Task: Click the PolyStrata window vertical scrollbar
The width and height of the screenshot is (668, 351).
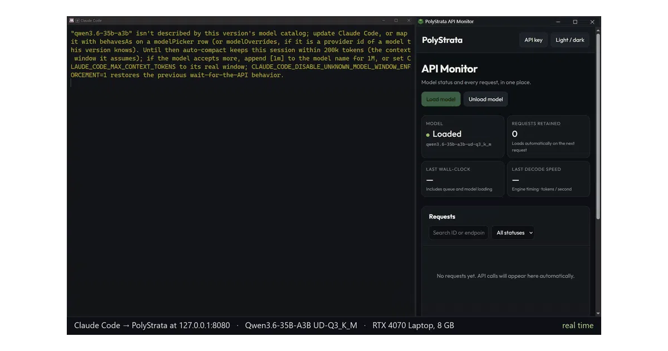Action: (598, 125)
